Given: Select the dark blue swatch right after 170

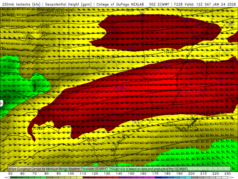Looking at the screenshot, I should click(x=158, y=178).
